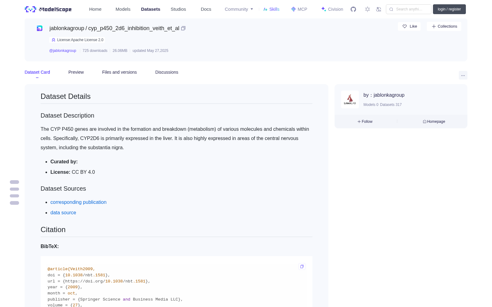Image resolution: width=492 pixels, height=307 pixels.
Task: Switch language with the translate icon
Action: tap(379, 9)
